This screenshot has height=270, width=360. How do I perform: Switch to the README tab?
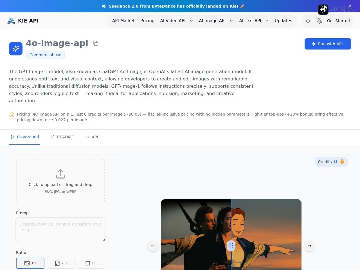[62, 137]
